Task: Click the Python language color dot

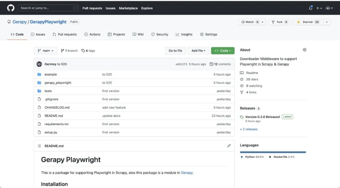Action: [x=241, y=157]
